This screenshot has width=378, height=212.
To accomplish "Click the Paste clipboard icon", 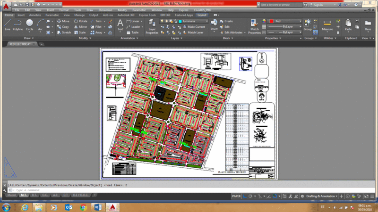I will click(348, 25).
